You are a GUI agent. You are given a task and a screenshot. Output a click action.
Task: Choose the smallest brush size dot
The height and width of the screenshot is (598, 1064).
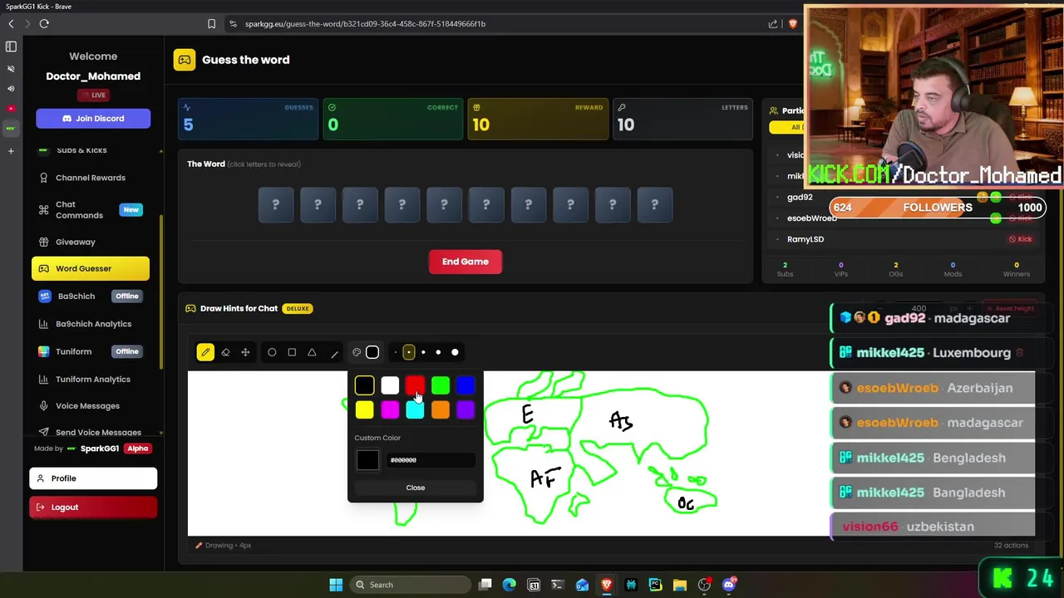396,352
